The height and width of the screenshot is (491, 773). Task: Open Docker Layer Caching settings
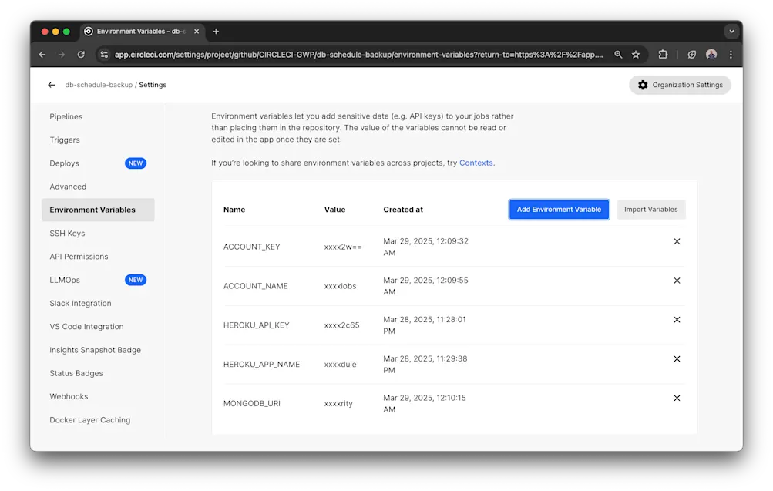click(x=89, y=420)
